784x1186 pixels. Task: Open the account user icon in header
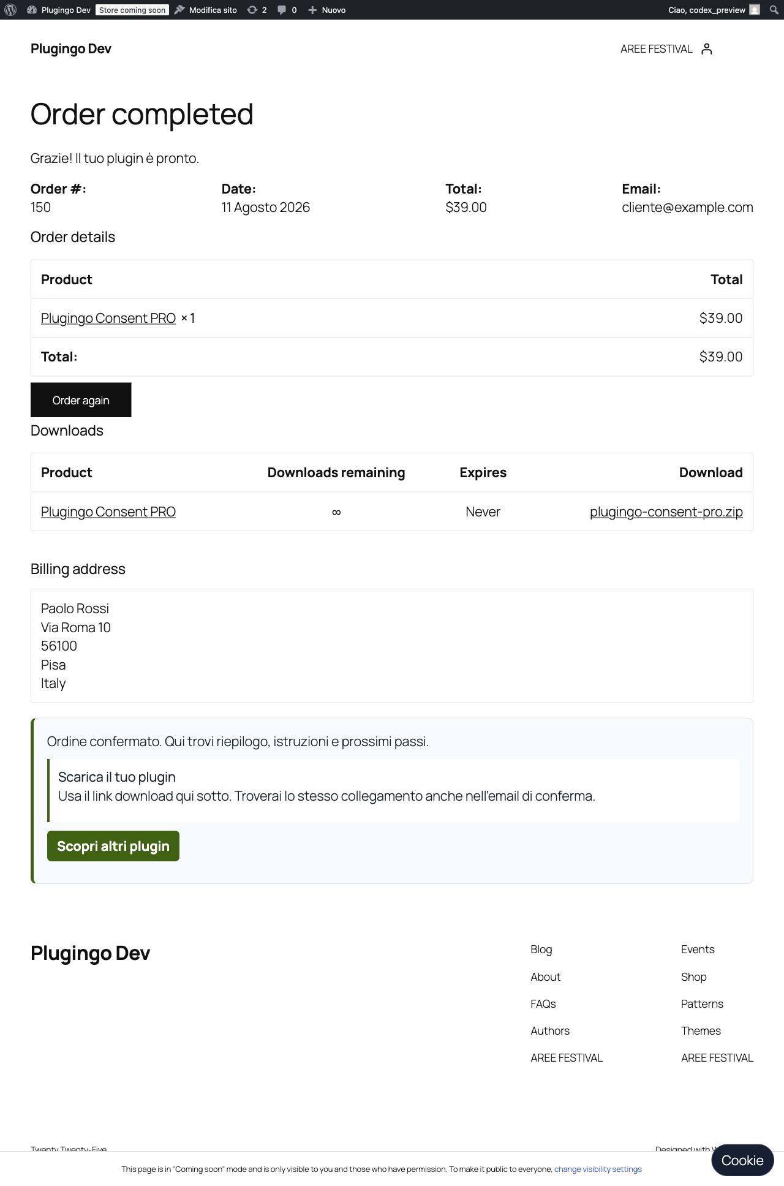click(x=706, y=49)
